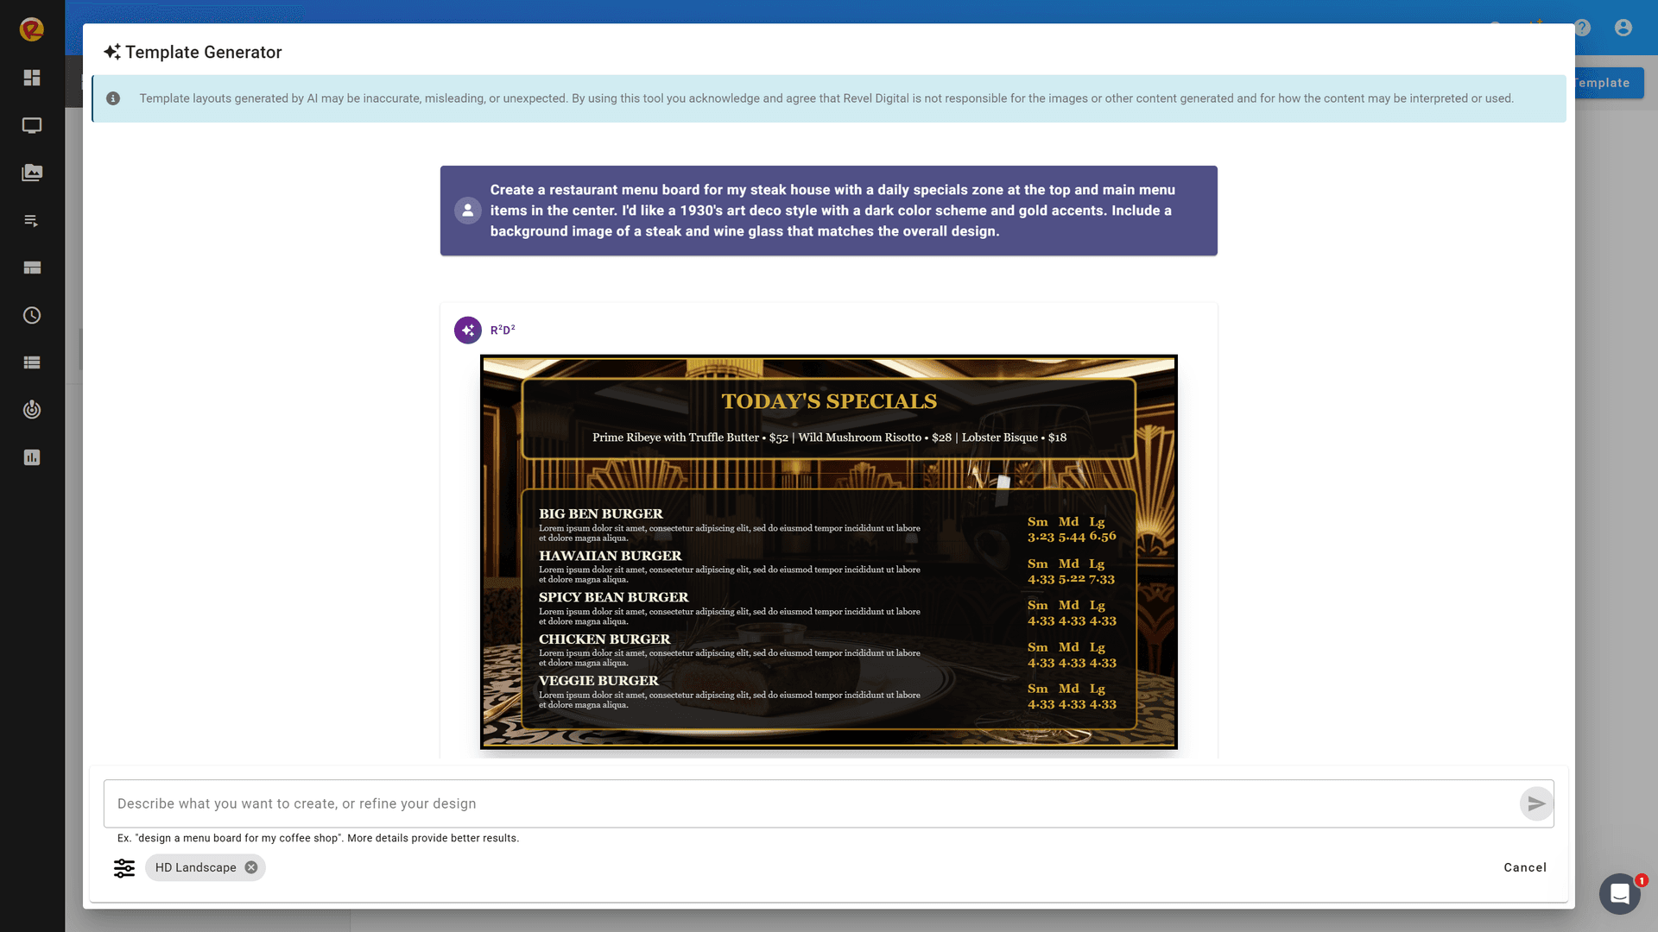Open the media library icon in sidebar
Image resolution: width=1658 pixels, height=932 pixels.
point(32,173)
